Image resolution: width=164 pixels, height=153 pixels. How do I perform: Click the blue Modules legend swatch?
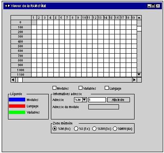tap(17, 100)
